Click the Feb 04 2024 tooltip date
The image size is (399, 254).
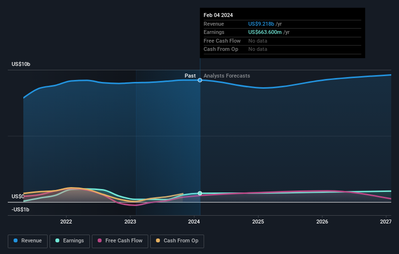(x=218, y=15)
